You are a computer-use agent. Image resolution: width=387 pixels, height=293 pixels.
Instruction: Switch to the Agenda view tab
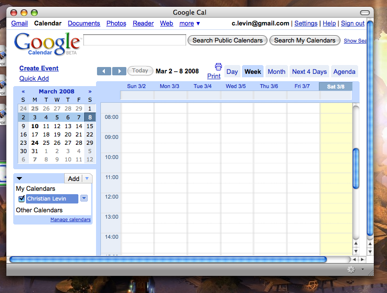(344, 71)
